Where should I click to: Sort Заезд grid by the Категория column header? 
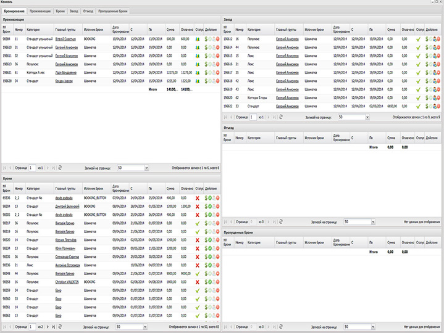254,29
